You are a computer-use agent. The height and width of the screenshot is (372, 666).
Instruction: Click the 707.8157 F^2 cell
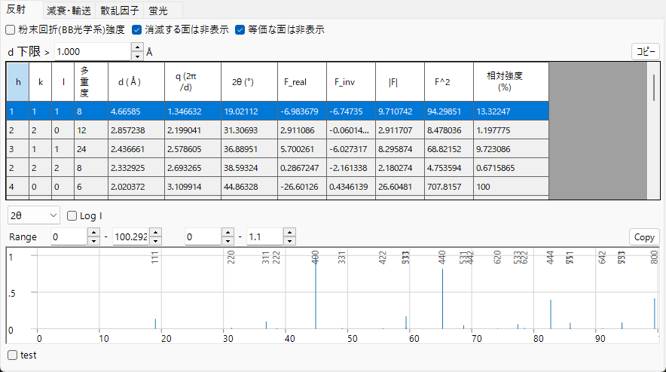448,187
